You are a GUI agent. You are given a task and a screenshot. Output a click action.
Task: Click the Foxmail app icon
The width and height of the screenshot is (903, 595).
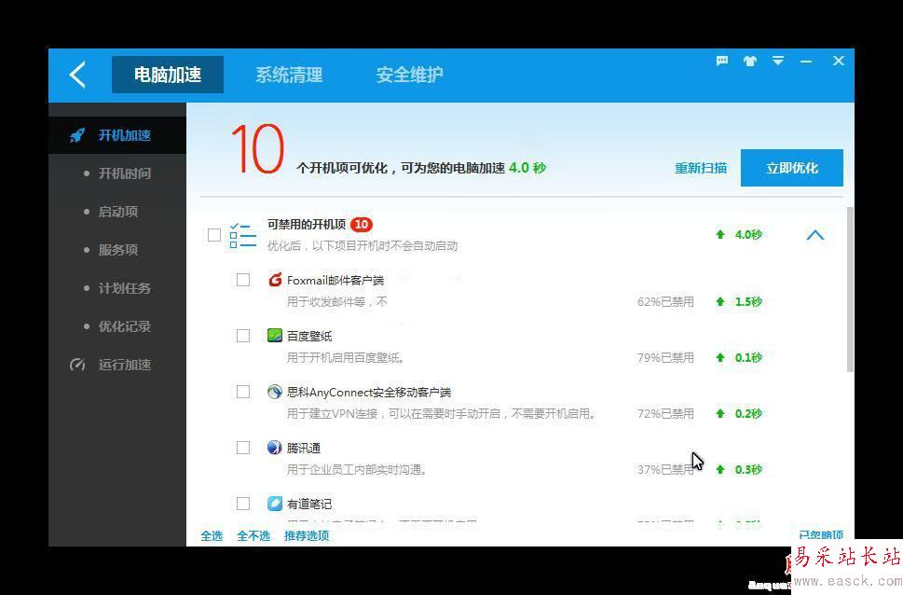[275, 280]
